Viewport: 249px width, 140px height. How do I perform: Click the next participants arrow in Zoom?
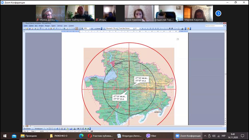[218, 13]
